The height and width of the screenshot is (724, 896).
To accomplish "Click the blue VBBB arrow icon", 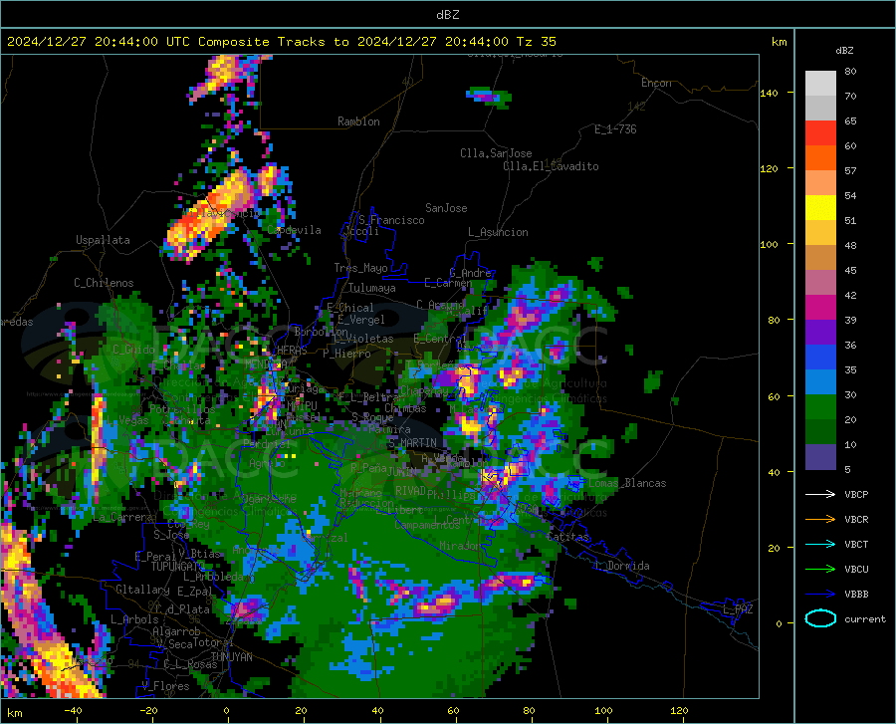I will pyautogui.click(x=820, y=594).
